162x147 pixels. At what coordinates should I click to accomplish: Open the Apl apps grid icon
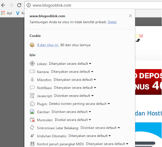[x=3, y=13]
